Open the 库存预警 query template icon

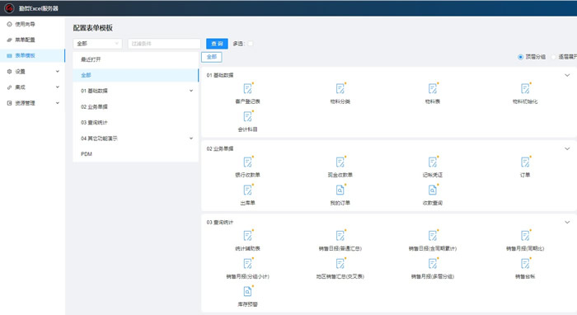pos(247,291)
